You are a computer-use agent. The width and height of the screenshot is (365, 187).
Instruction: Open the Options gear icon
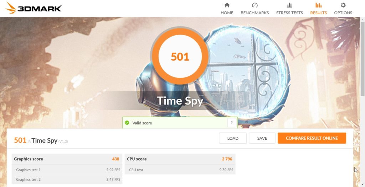343,5
